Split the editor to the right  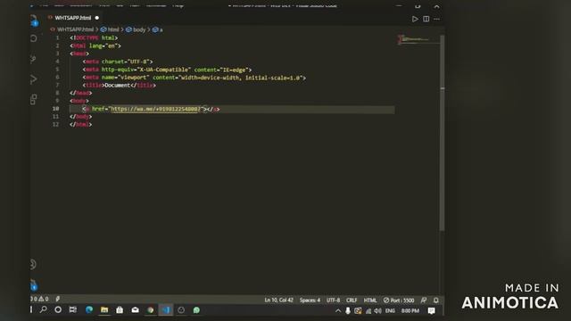pyautogui.click(x=426, y=19)
